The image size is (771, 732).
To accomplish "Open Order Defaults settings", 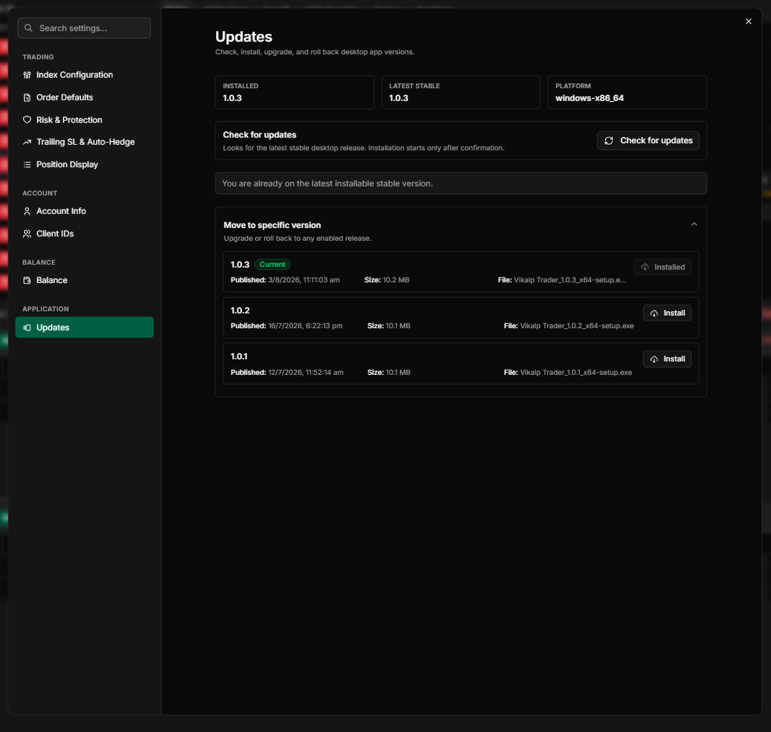I will click(x=84, y=97).
